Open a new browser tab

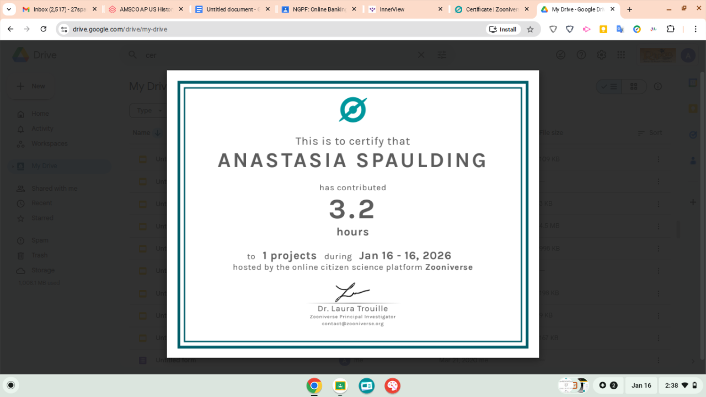pos(629,9)
